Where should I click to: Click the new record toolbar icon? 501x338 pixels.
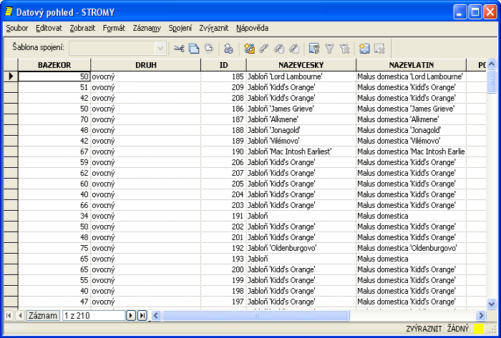coord(364,49)
